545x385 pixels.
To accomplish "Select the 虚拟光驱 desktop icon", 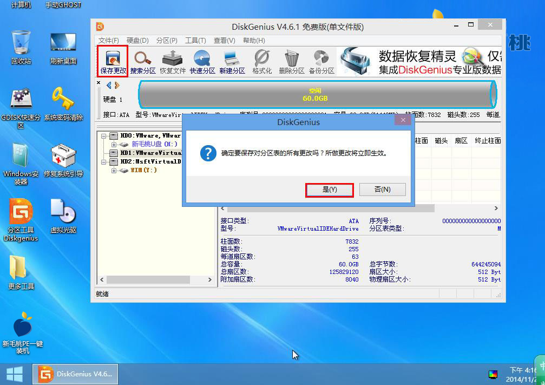I will pyautogui.click(x=63, y=216).
